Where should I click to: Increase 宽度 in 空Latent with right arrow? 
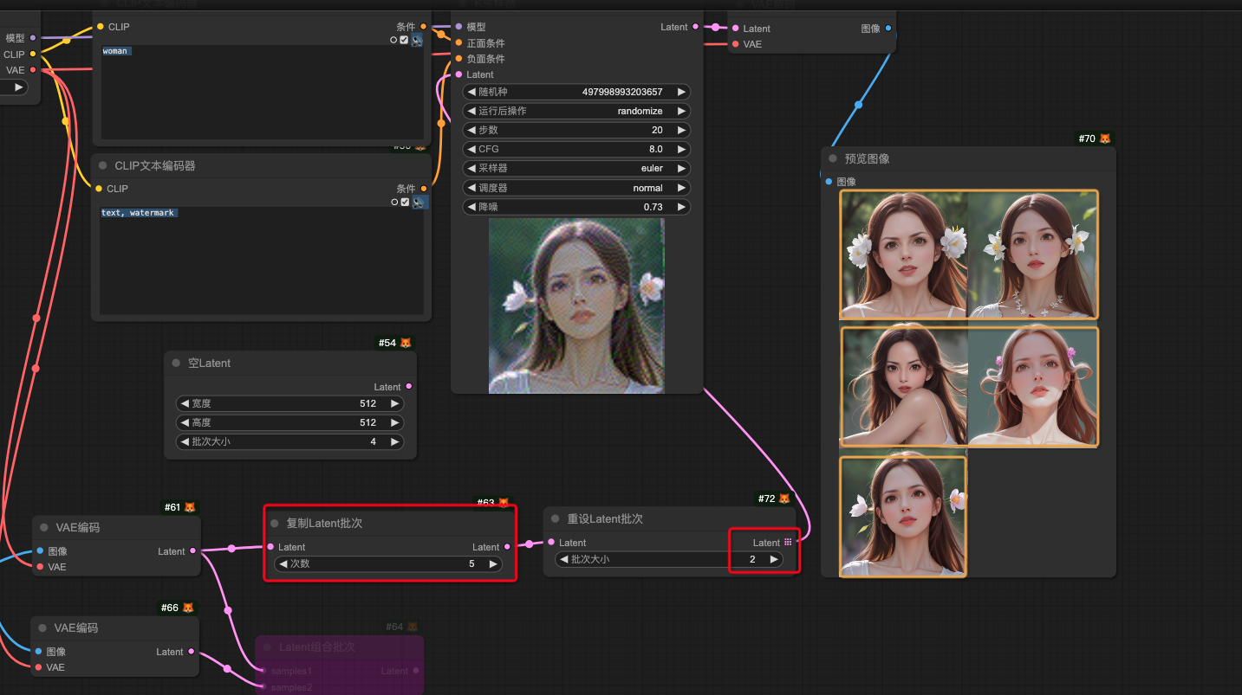395,403
